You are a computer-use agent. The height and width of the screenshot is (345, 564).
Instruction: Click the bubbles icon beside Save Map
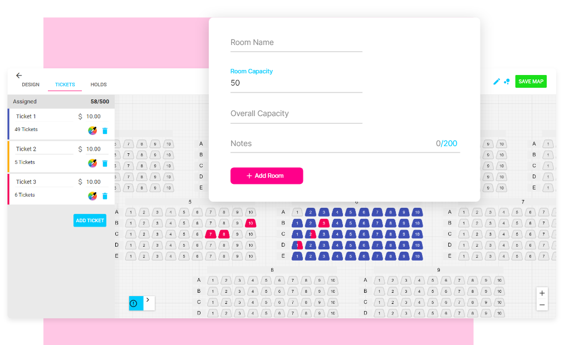507,82
